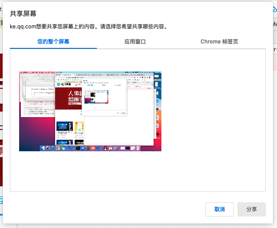Select the entire screen preview thumbnail
Image resolution: width=277 pixels, height=228 pixels.
click(90, 111)
